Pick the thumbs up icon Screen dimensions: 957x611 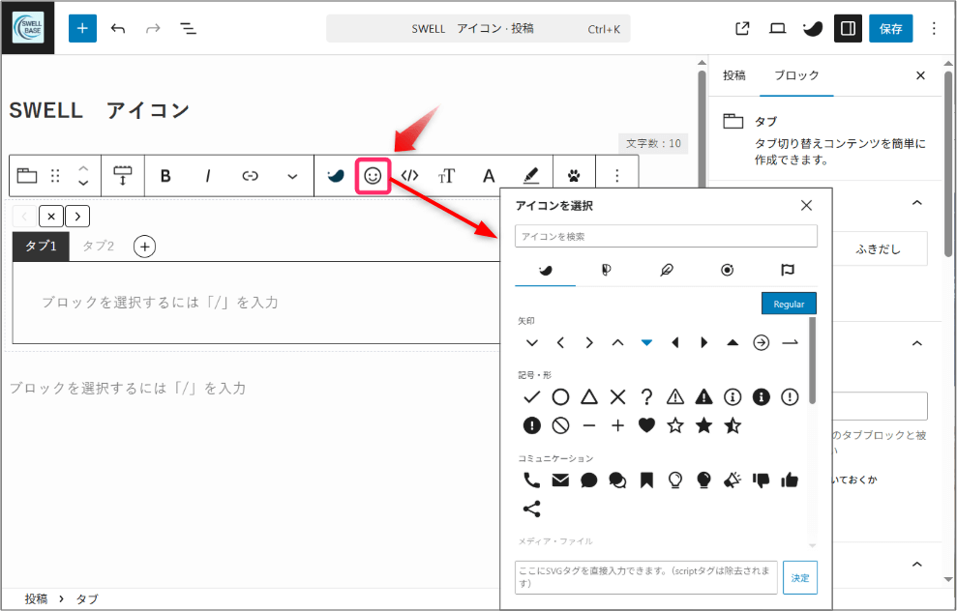click(x=790, y=480)
